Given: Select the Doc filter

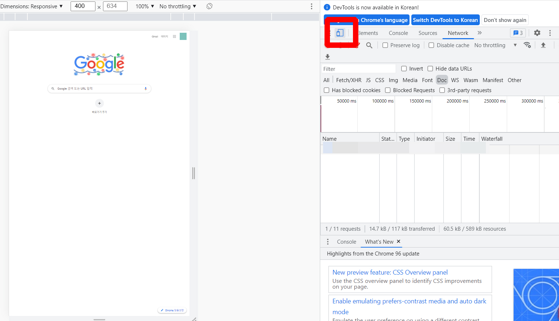Looking at the screenshot, I should pyautogui.click(x=442, y=80).
